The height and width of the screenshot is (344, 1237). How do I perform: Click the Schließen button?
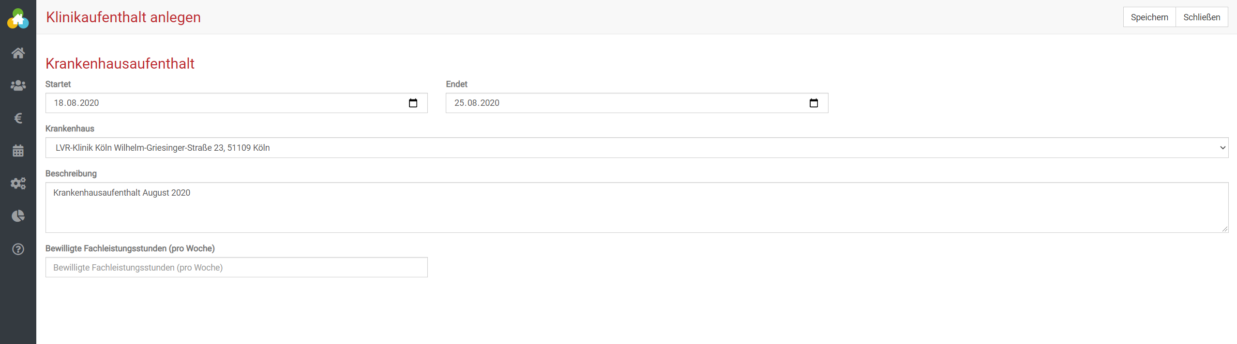point(1202,17)
